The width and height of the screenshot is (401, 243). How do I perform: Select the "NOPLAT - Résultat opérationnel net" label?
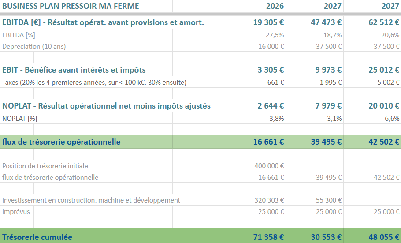coord(106,106)
